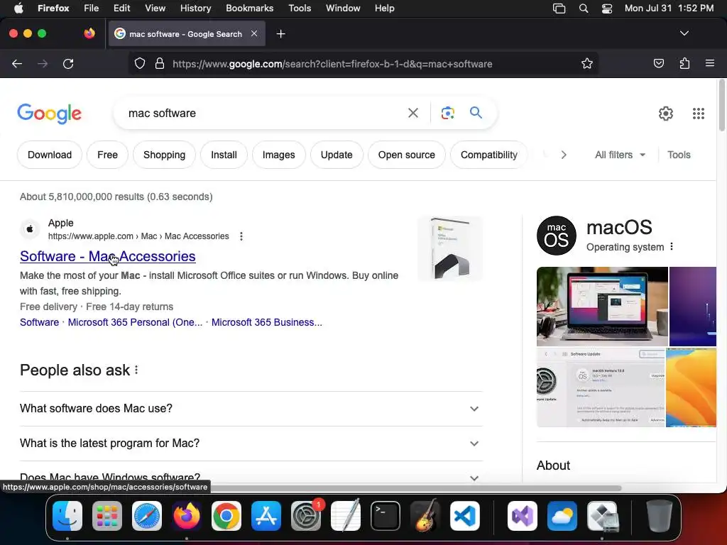Open more options for the Apple result

pos(241,236)
